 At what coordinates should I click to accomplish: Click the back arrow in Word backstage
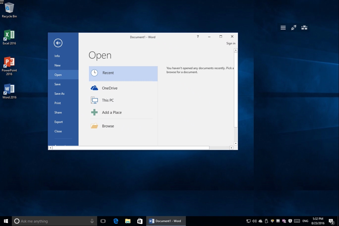tap(58, 43)
